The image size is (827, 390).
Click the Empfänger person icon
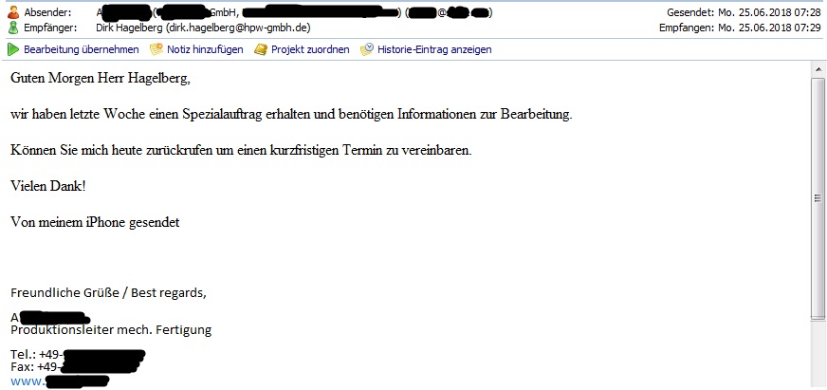(13, 28)
